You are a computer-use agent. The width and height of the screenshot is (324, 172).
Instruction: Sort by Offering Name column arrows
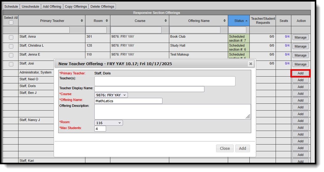click(224, 21)
